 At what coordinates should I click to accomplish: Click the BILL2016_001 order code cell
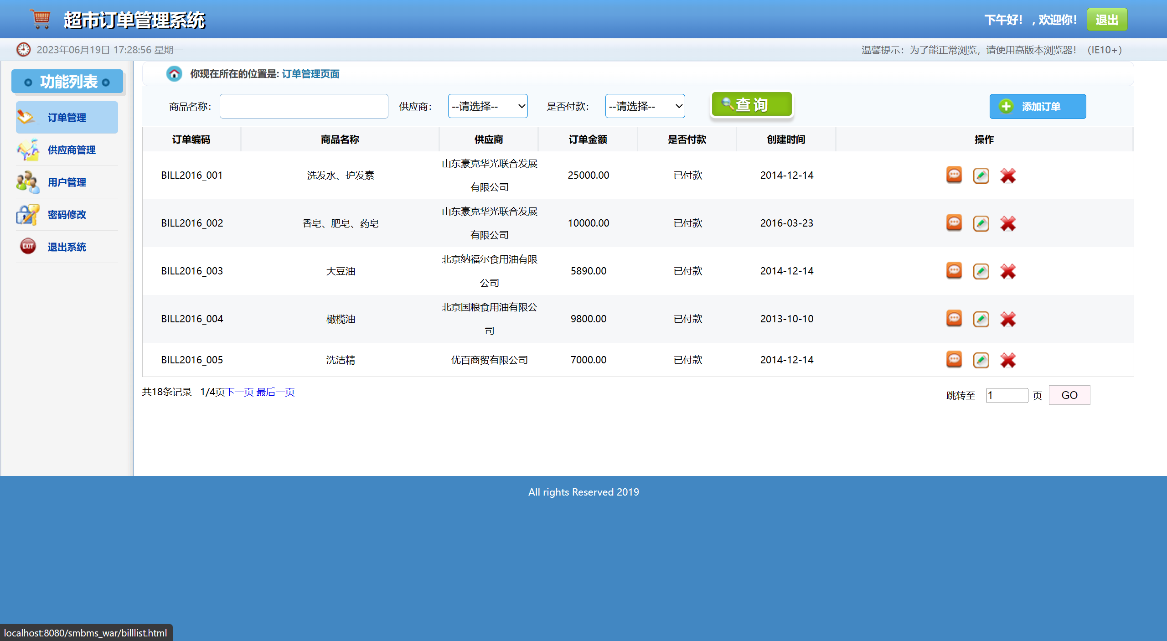coord(192,175)
